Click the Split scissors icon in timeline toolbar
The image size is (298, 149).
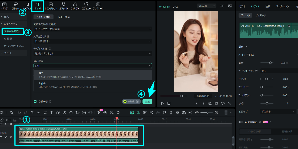pos(38,112)
